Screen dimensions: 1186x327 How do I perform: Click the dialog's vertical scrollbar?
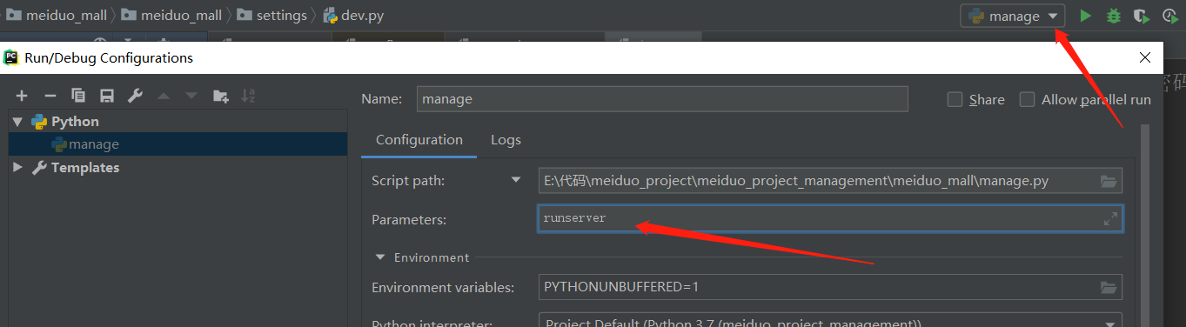[1145, 225]
